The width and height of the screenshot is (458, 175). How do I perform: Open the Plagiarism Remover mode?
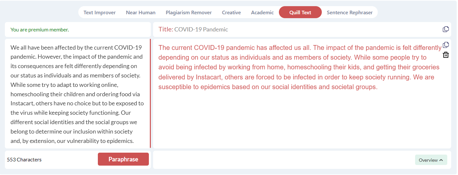tap(189, 12)
